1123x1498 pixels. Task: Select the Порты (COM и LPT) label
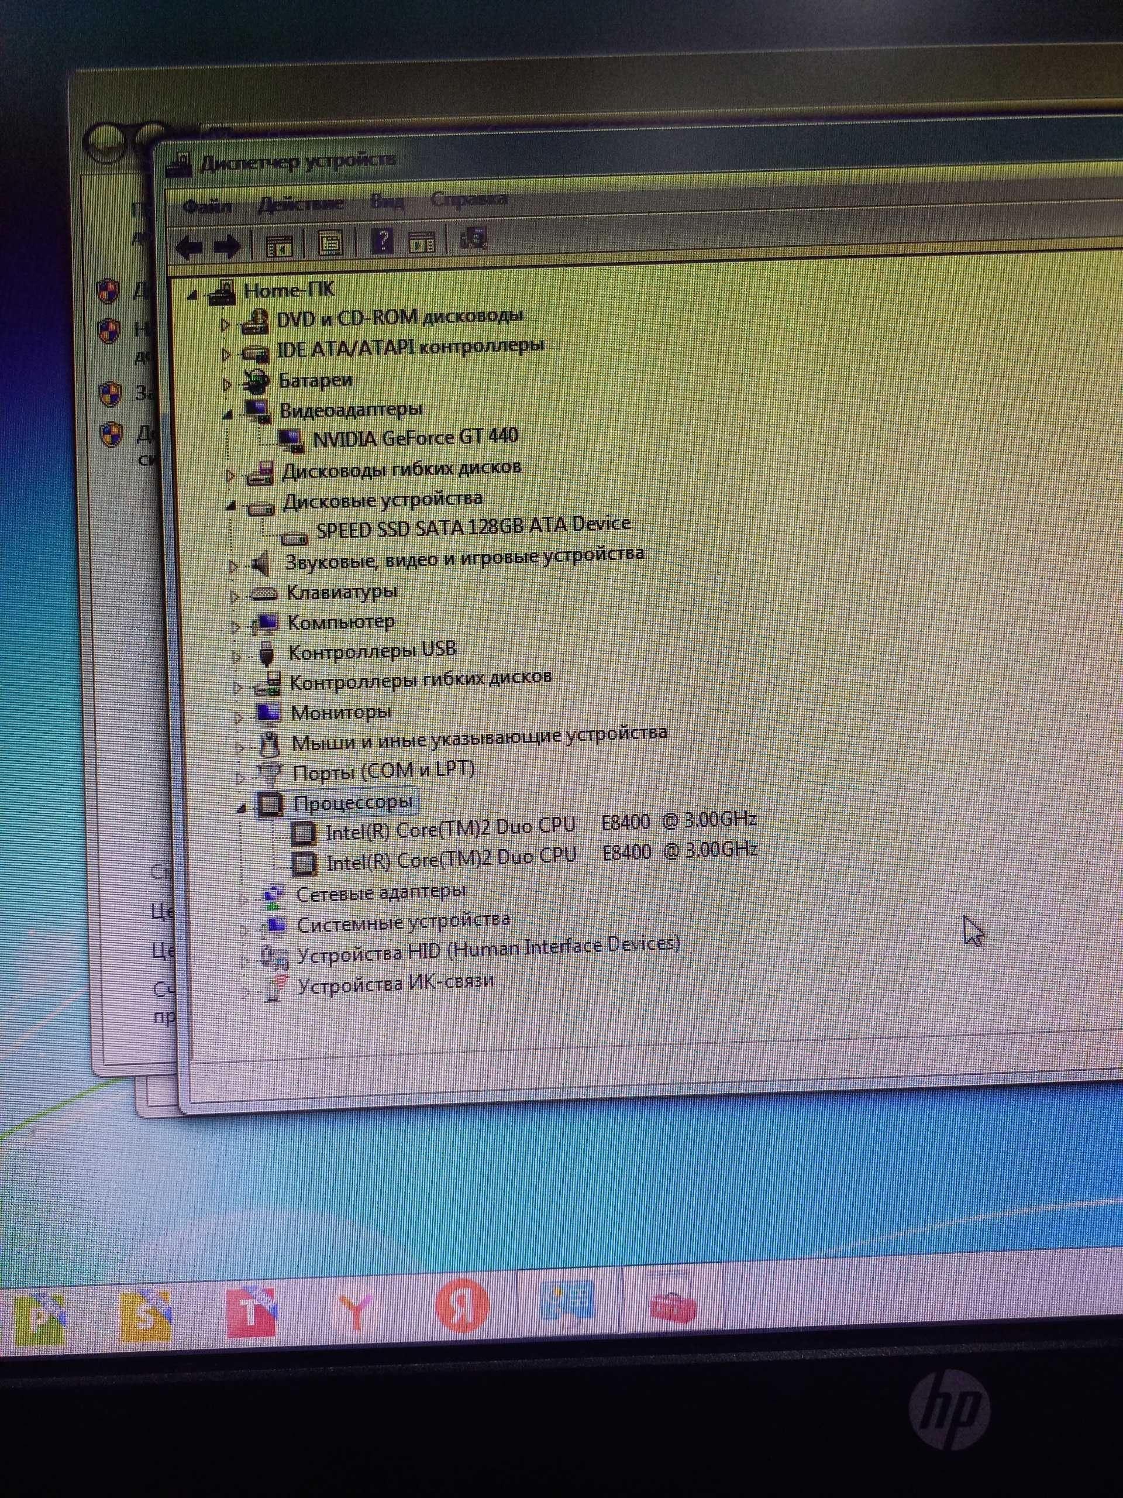[x=384, y=771]
